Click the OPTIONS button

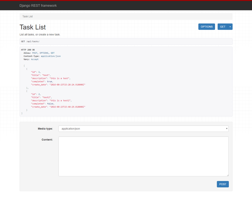pyautogui.click(x=207, y=27)
